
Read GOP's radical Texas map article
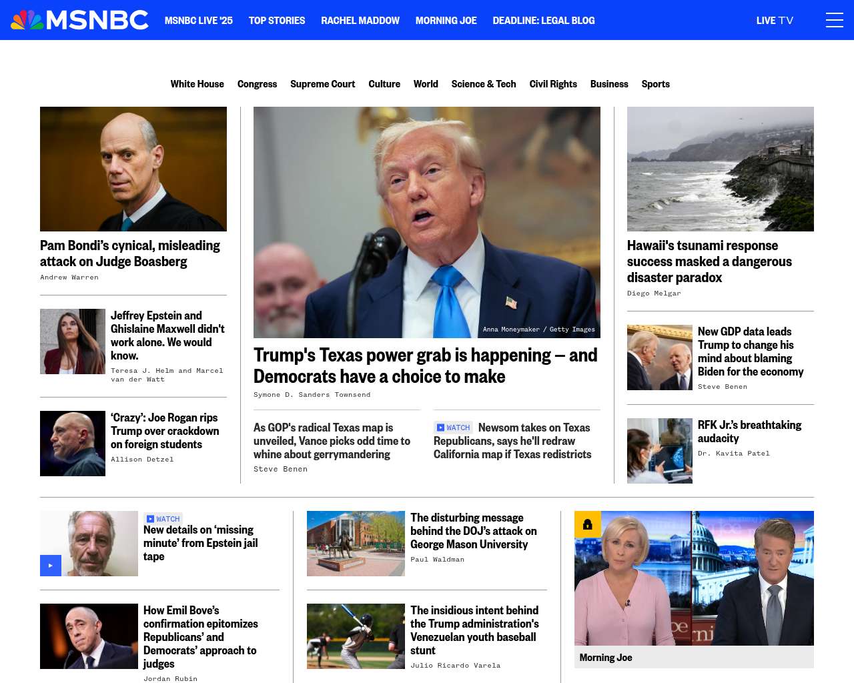[x=332, y=441]
